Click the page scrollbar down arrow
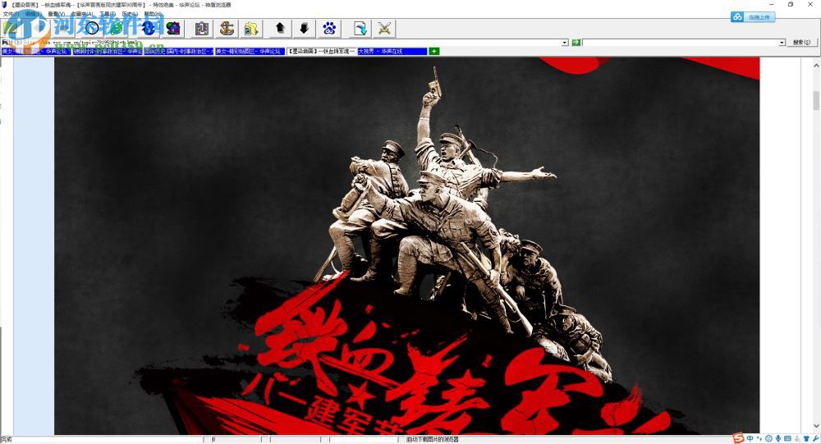Screen dimensions: 821x444 816,426
